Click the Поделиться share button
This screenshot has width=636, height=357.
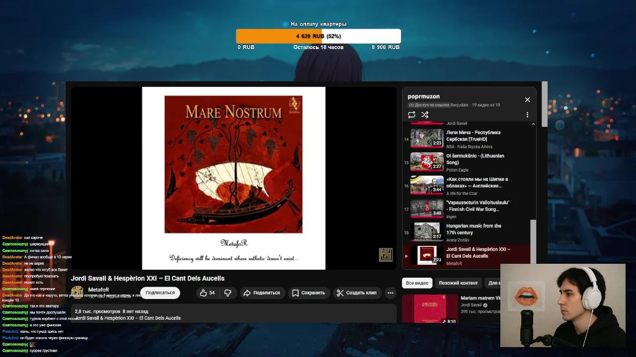point(262,293)
